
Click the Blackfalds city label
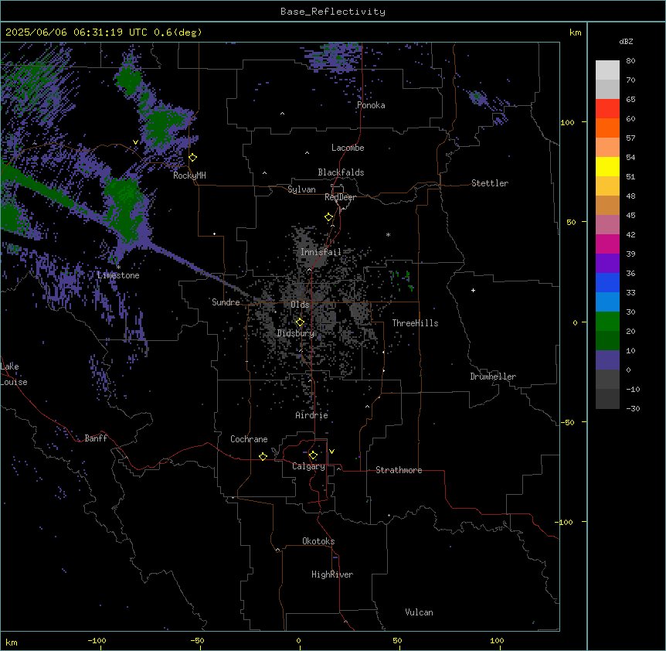(x=341, y=172)
